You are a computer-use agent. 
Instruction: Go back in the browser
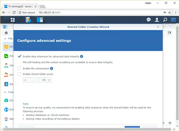pos(4,13)
